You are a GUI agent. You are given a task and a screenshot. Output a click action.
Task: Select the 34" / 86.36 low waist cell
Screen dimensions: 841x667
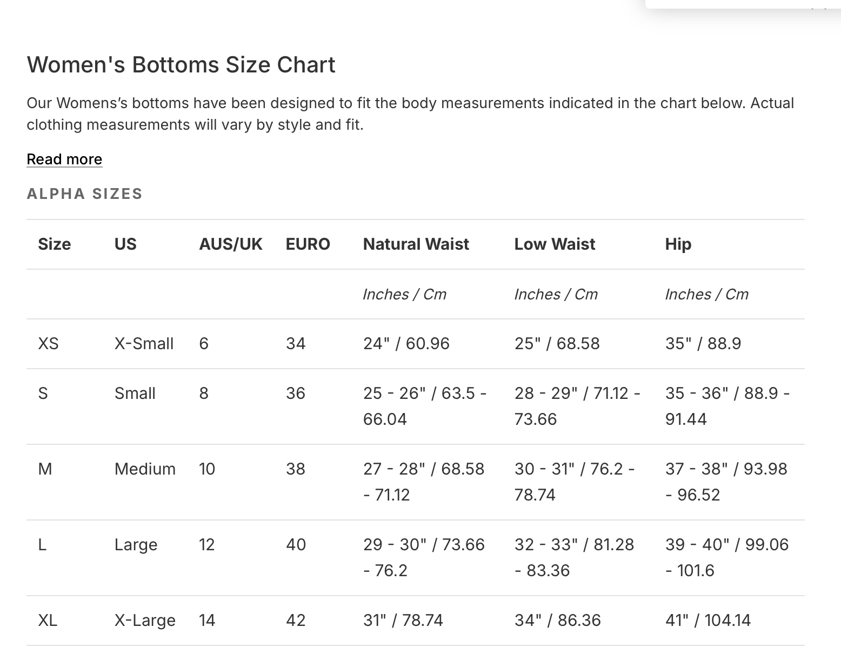(x=557, y=621)
